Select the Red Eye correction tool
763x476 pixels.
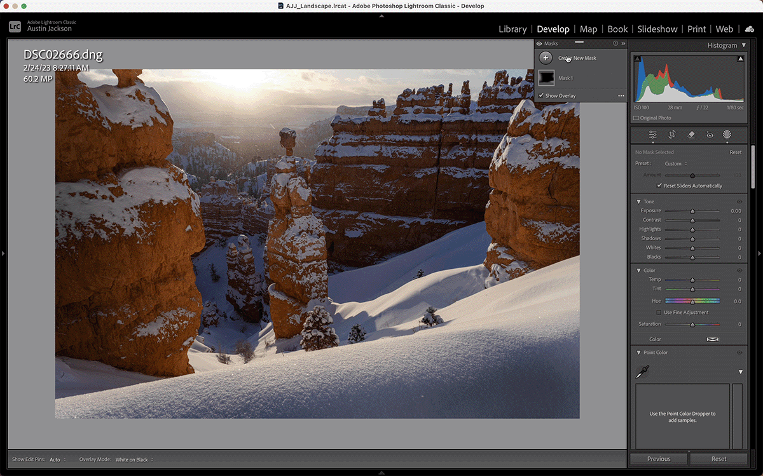click(710, 135)
